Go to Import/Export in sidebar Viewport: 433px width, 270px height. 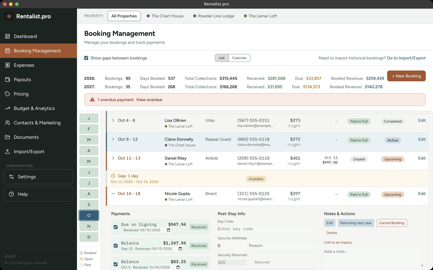pyautogui.click(x=38, y=151)
